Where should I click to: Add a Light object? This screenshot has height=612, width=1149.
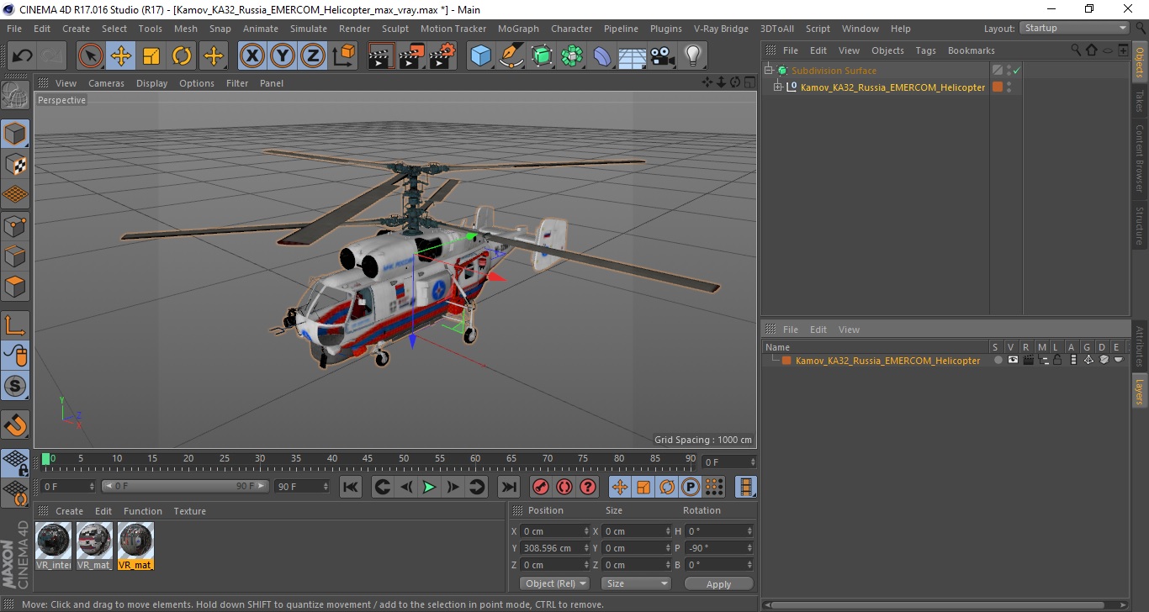pos(692,56)
